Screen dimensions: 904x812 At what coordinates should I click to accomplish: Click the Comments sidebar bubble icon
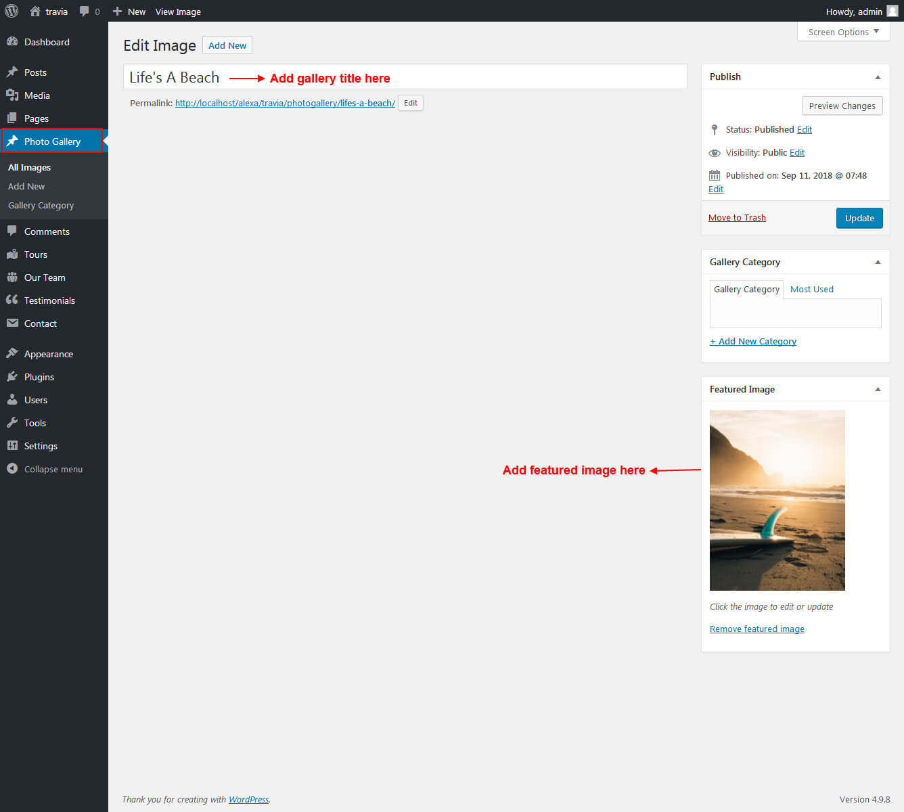pos(12,231)
